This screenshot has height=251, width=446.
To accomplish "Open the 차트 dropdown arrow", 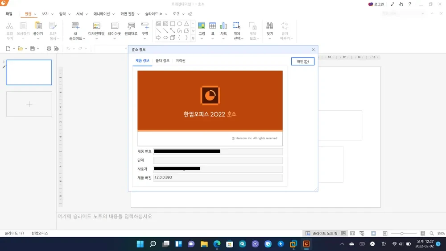I will click(223, 39).
